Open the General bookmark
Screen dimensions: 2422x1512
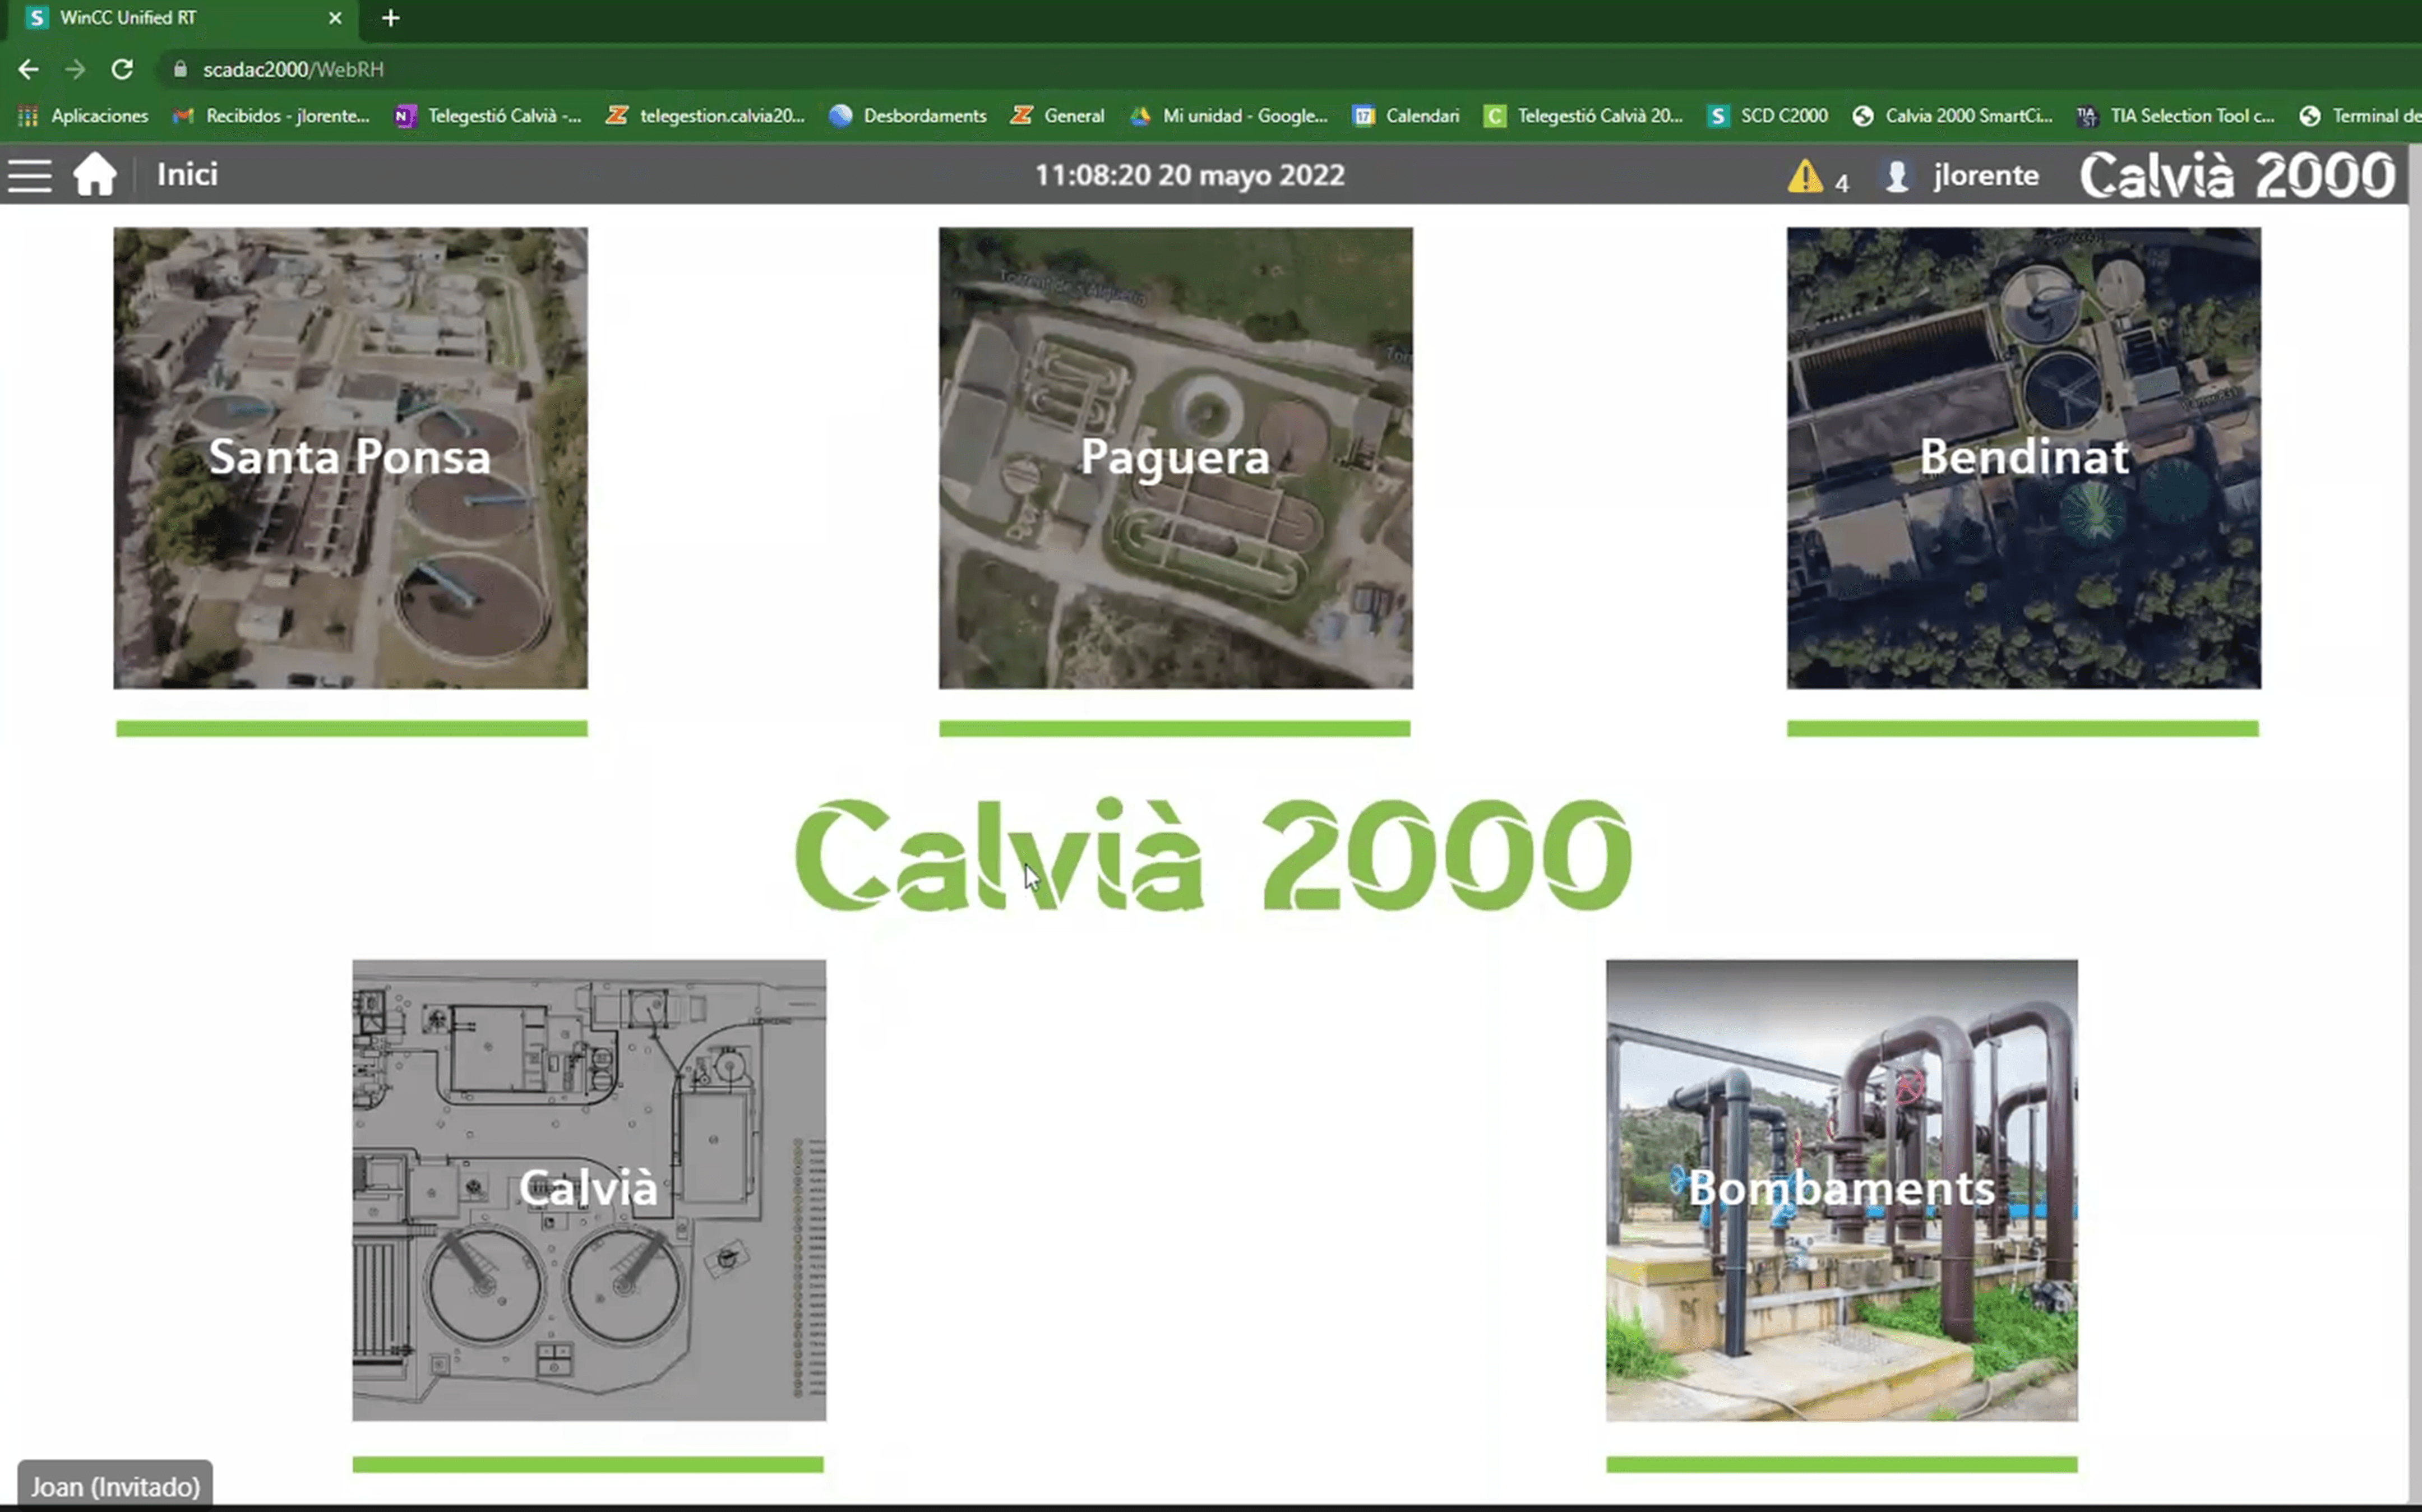point(1057,116)
